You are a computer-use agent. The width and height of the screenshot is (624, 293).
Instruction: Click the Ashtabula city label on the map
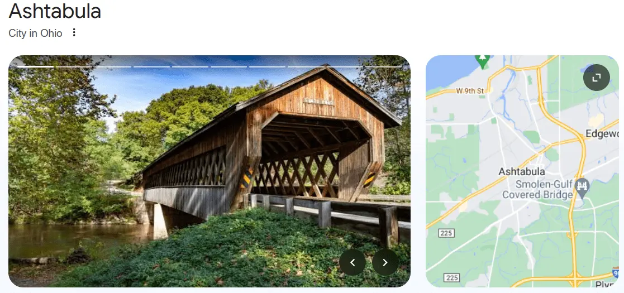tap(521, 172)
